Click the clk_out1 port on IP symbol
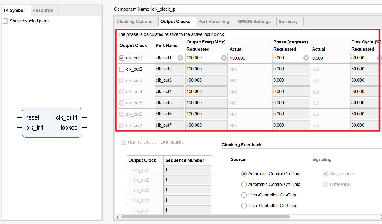This screenshot has width=382, height=224. pyautogui.click(x=67, y=117)
